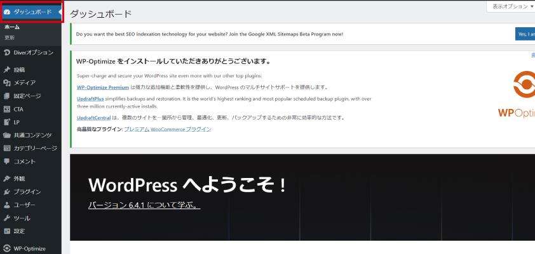Click the pushpin icon for 投稿

click(7, 70)
